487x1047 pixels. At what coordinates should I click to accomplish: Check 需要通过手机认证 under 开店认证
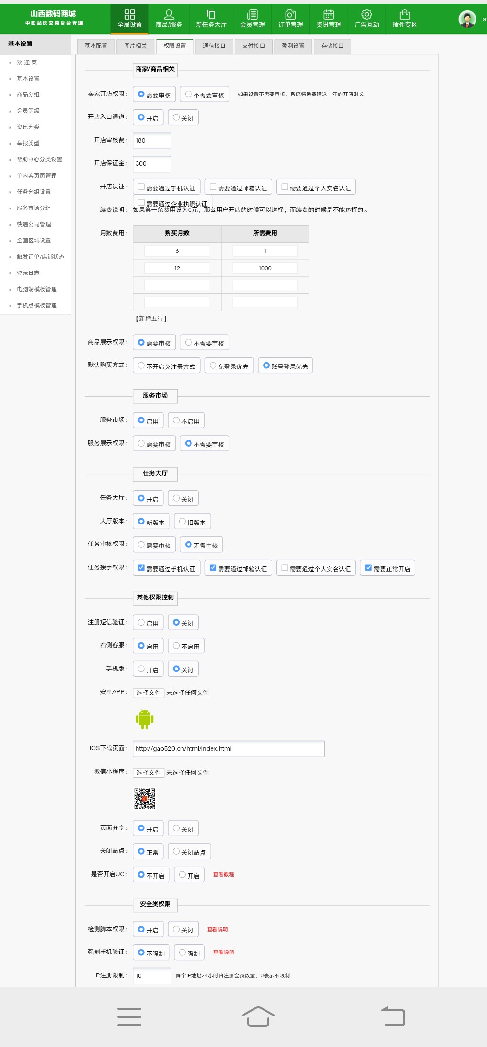pos(141,187)
